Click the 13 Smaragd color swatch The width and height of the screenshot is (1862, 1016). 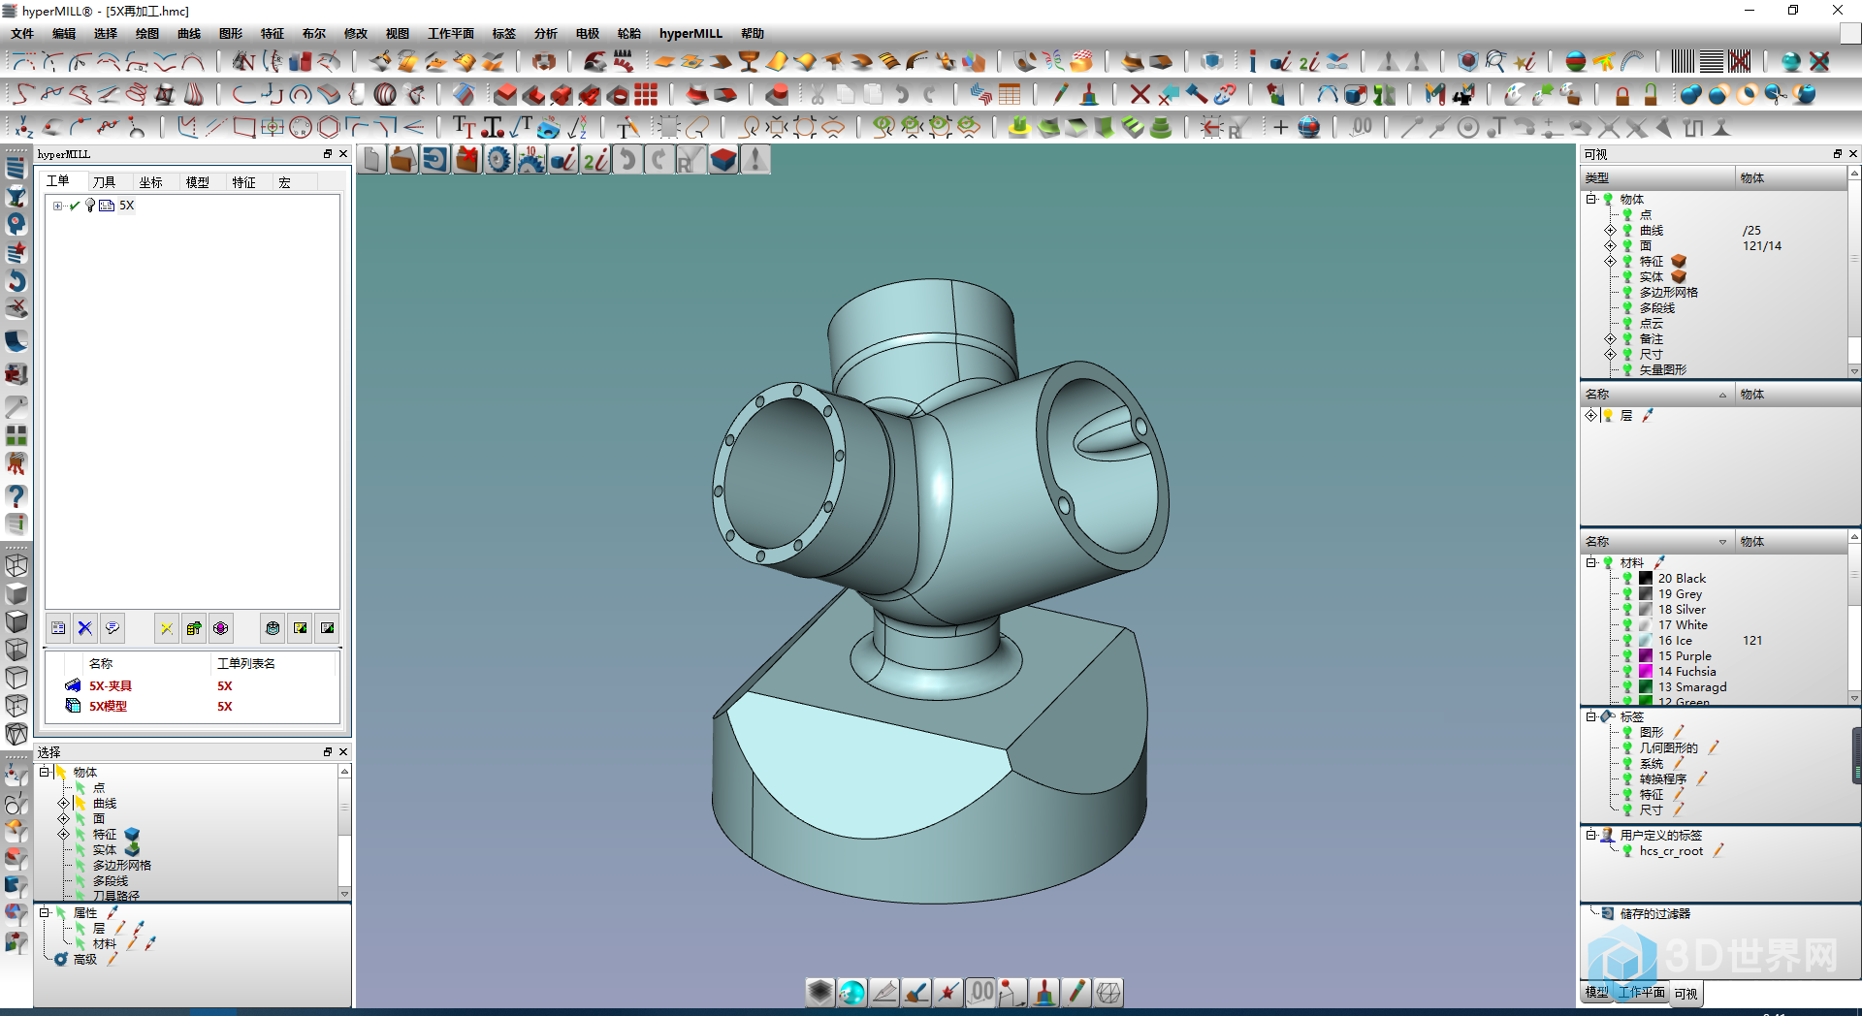(x=1646, y=687)
